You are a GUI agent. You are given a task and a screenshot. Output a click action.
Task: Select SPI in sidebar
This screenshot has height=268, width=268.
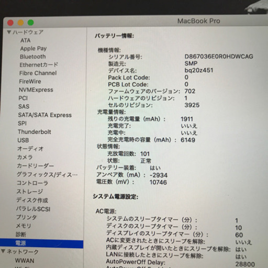point(22,124)
